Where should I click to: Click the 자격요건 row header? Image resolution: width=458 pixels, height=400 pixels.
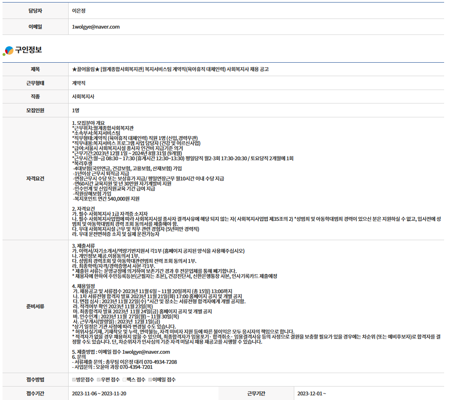[35, 178]
